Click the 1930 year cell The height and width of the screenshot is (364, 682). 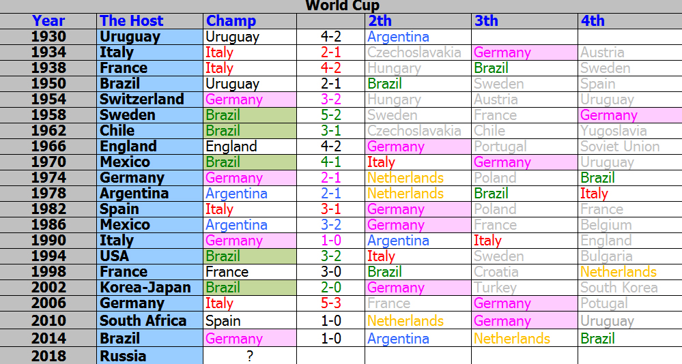point(48,37)
